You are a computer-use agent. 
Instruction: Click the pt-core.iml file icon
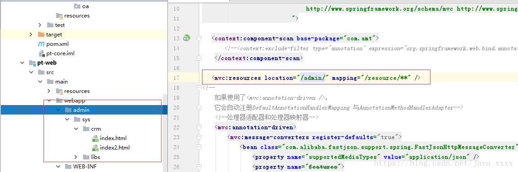(41, 53)
